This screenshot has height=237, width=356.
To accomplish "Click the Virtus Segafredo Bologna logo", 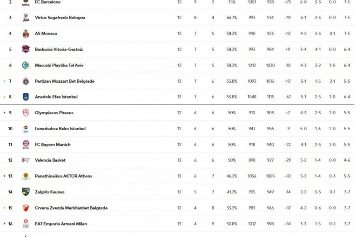I will pyautogui.click(x=26, y=18).
